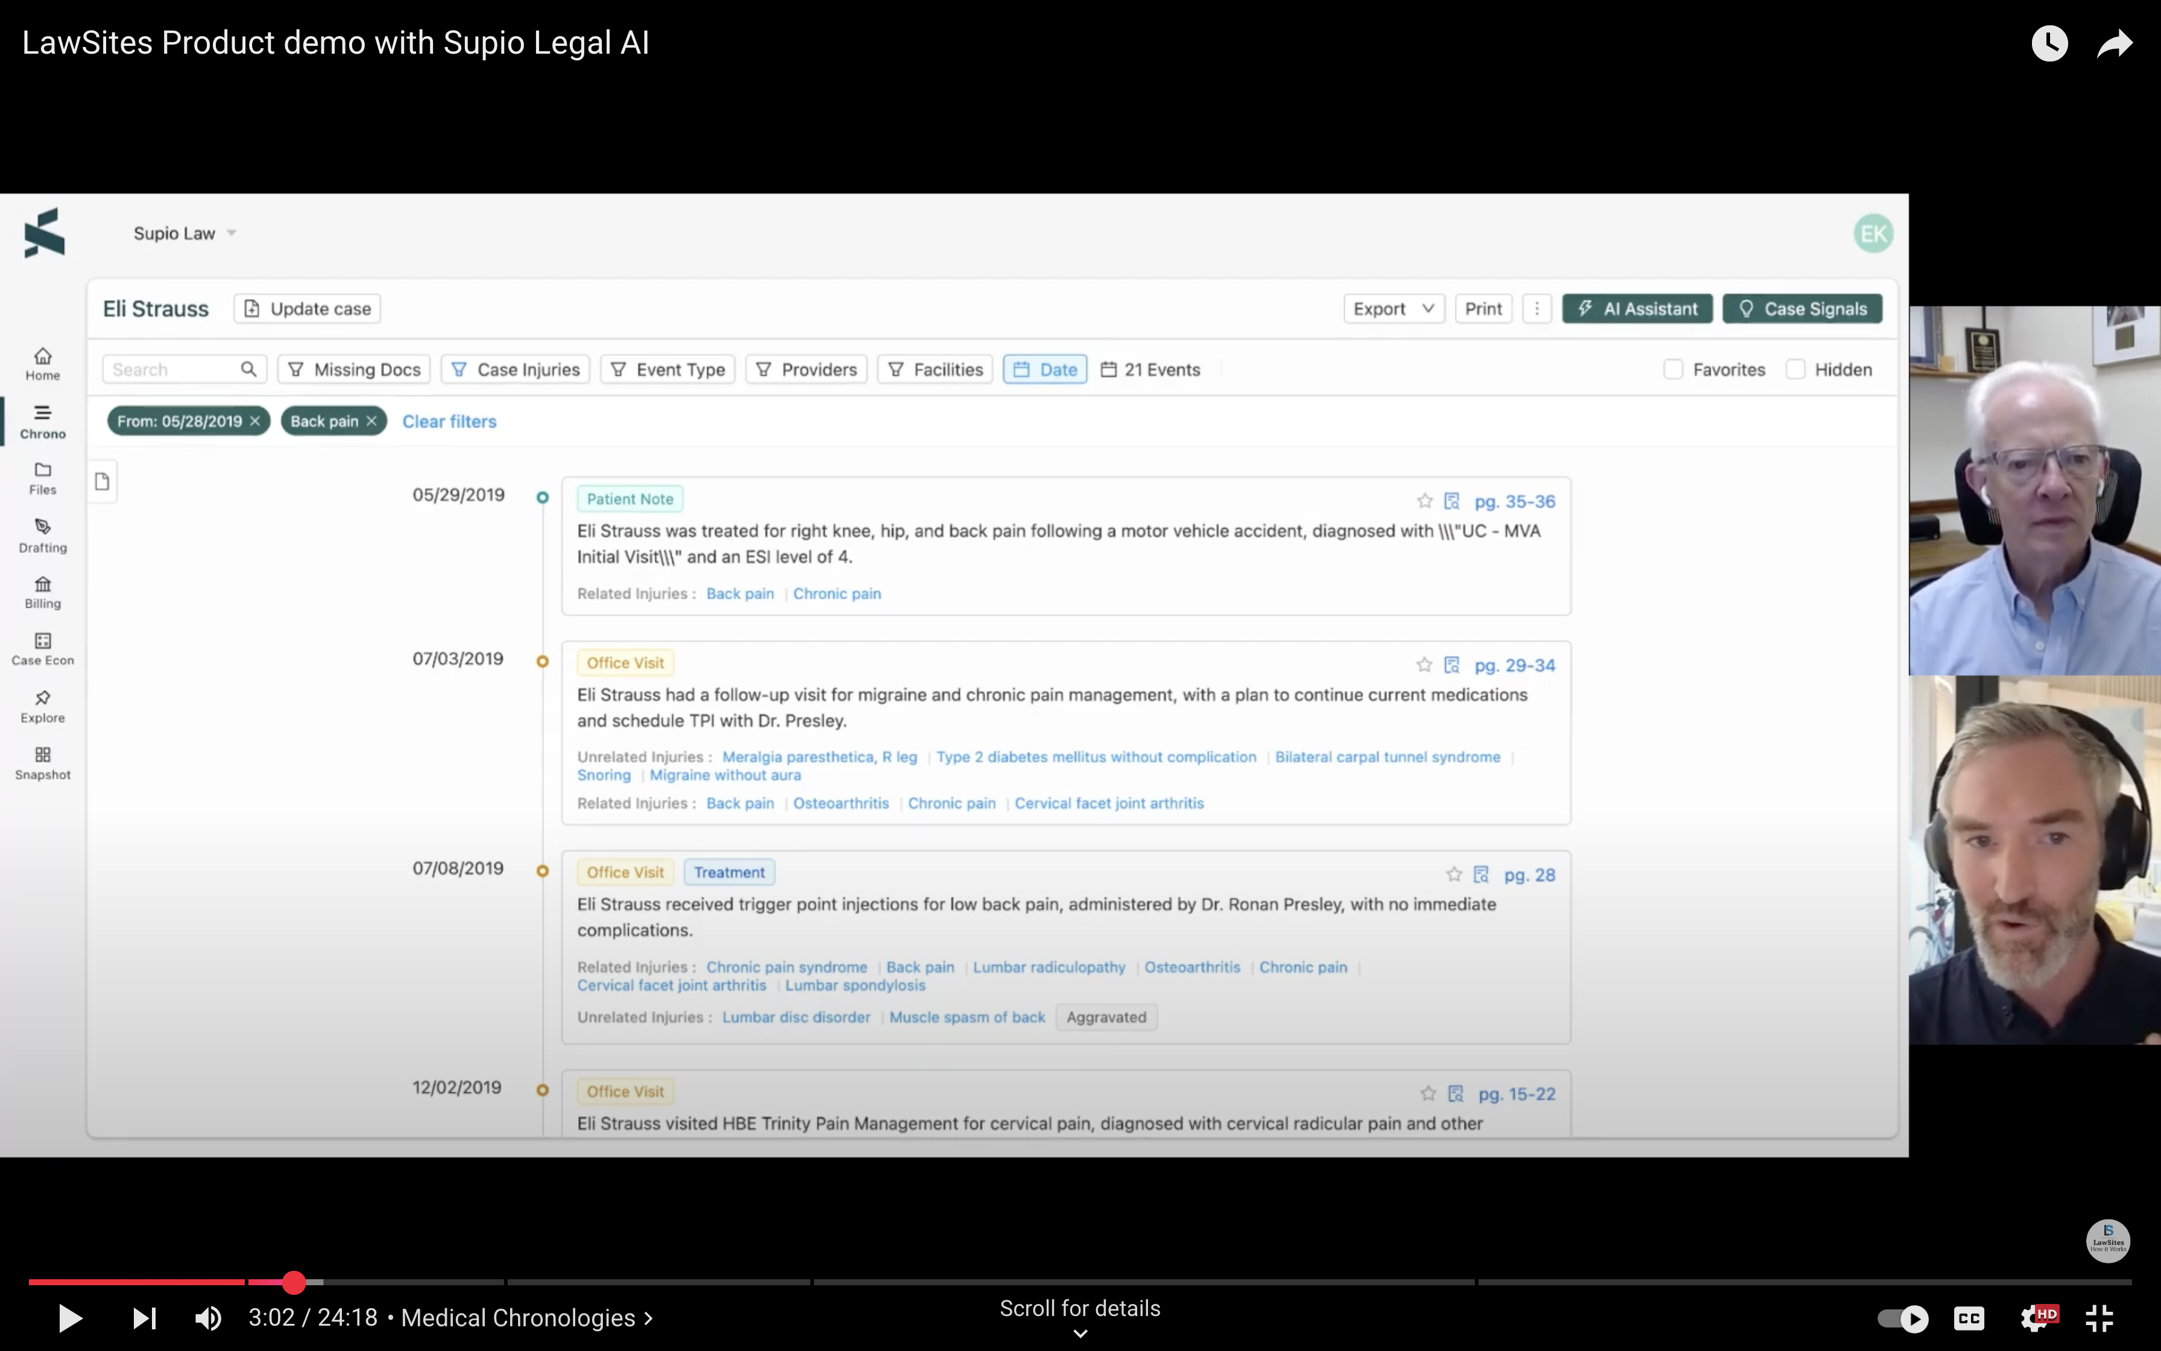Viewport: 2161px width, 1351px height.
Task: Expand the Medical Chronologies chapter list
Action: coord(527,1318)
